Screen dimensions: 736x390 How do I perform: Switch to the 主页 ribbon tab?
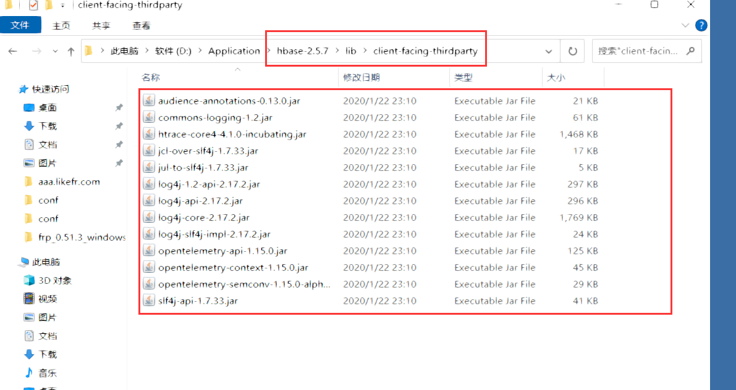(x=61, y=26)
